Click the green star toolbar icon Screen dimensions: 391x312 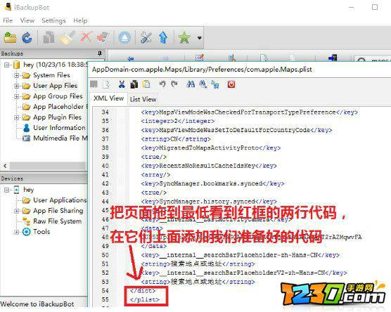pyautogui.click(x=184, y=38)
